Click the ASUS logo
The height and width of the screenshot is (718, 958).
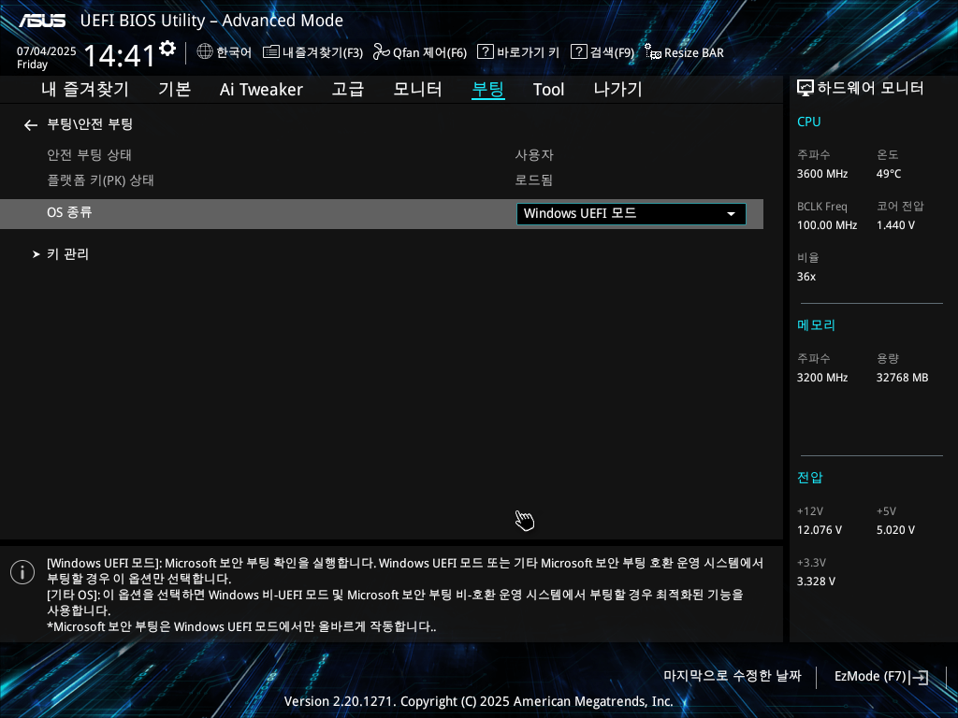click(42, 21)
